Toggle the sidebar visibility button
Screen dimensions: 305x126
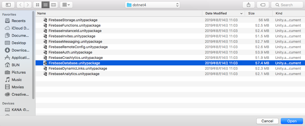tap(8, 5)
